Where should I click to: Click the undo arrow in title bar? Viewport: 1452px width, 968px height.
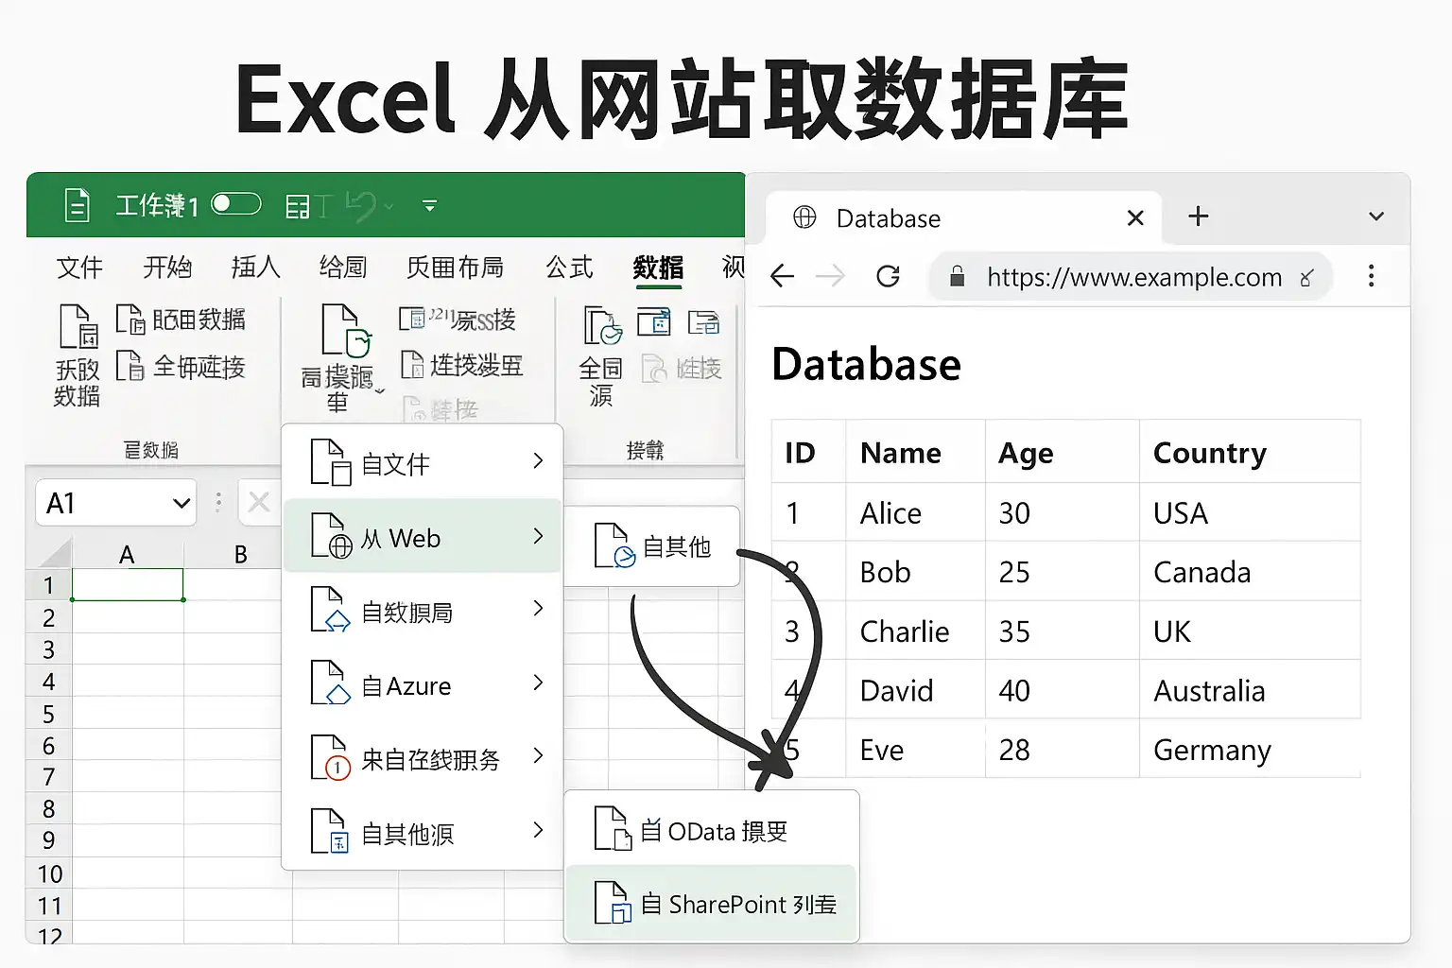(x=361, y=205)
